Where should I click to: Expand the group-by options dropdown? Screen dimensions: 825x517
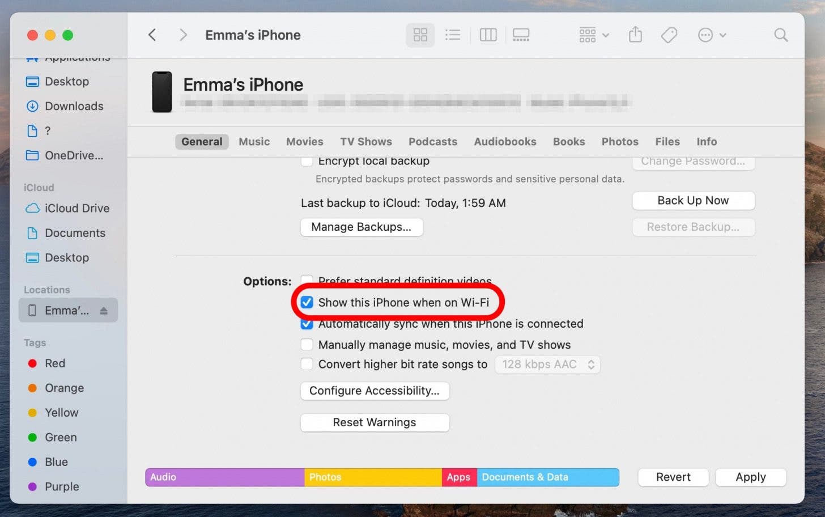tap(593, 35)
